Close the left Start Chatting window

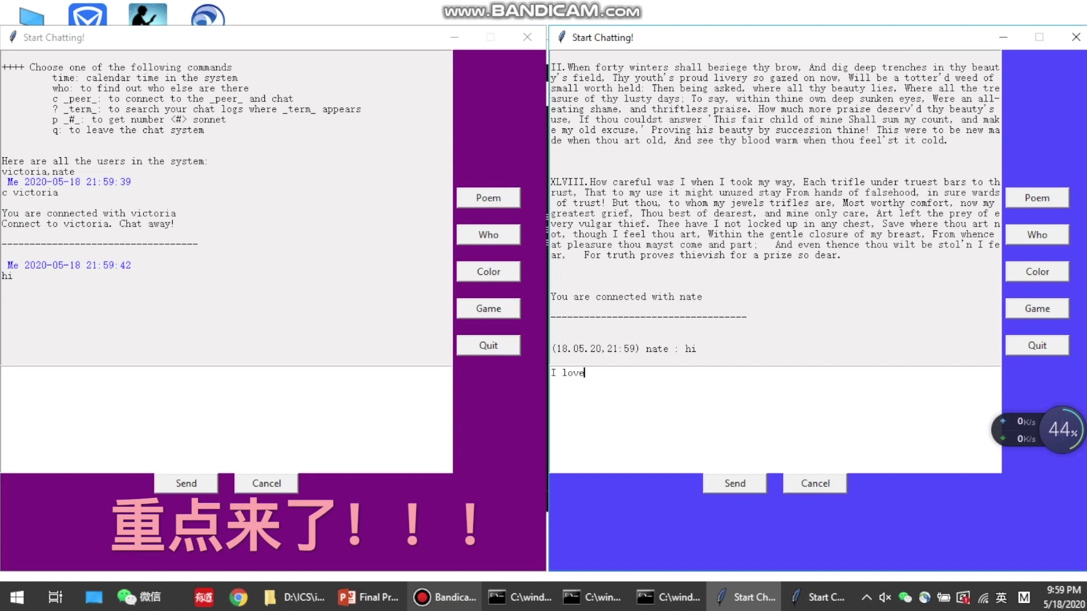(527, 37)
